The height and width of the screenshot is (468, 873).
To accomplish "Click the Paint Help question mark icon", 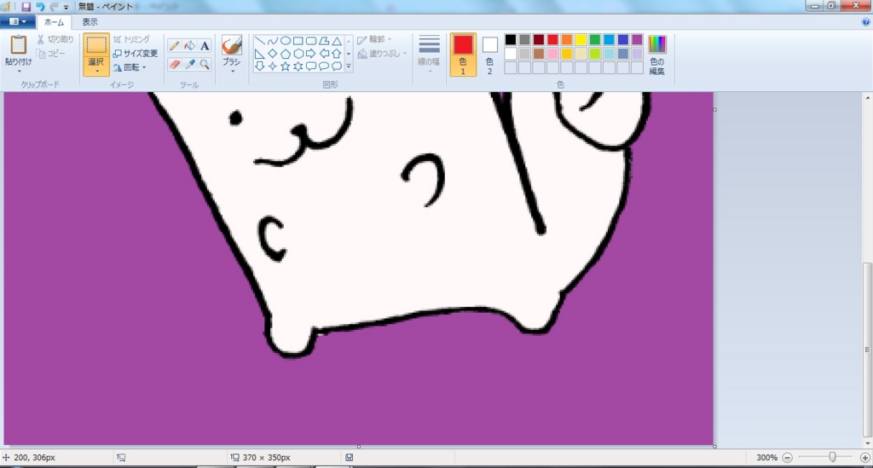I will pos(866,22).
